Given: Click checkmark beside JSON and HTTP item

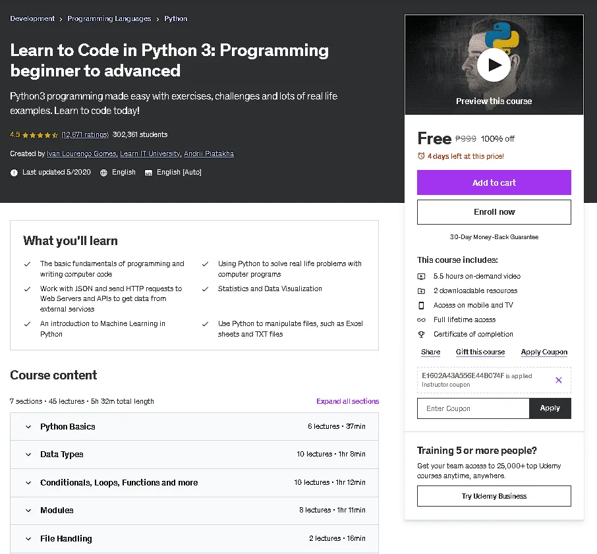Looking at the screenshot, I should point(28,289).
